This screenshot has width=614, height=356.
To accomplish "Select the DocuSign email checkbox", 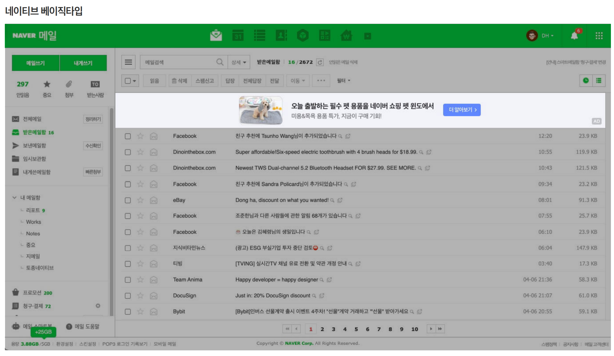I will pyautogui.click(x=128, y=296).
